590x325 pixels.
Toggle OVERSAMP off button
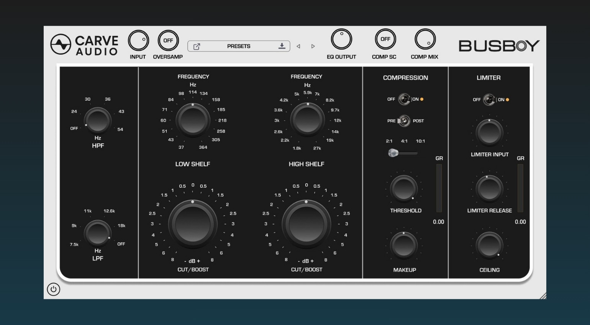tap(169, 40)
